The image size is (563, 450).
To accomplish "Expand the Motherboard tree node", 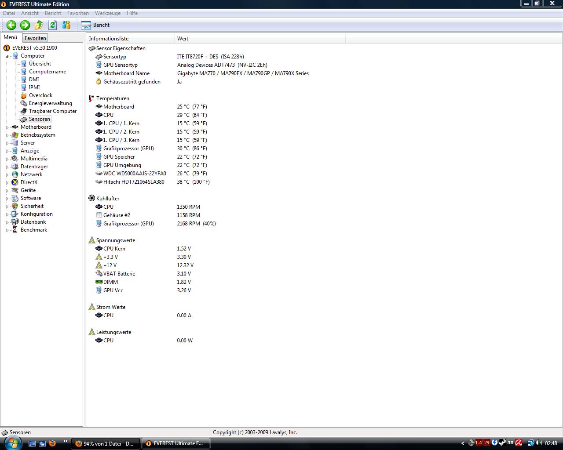I will click(7, 127).
